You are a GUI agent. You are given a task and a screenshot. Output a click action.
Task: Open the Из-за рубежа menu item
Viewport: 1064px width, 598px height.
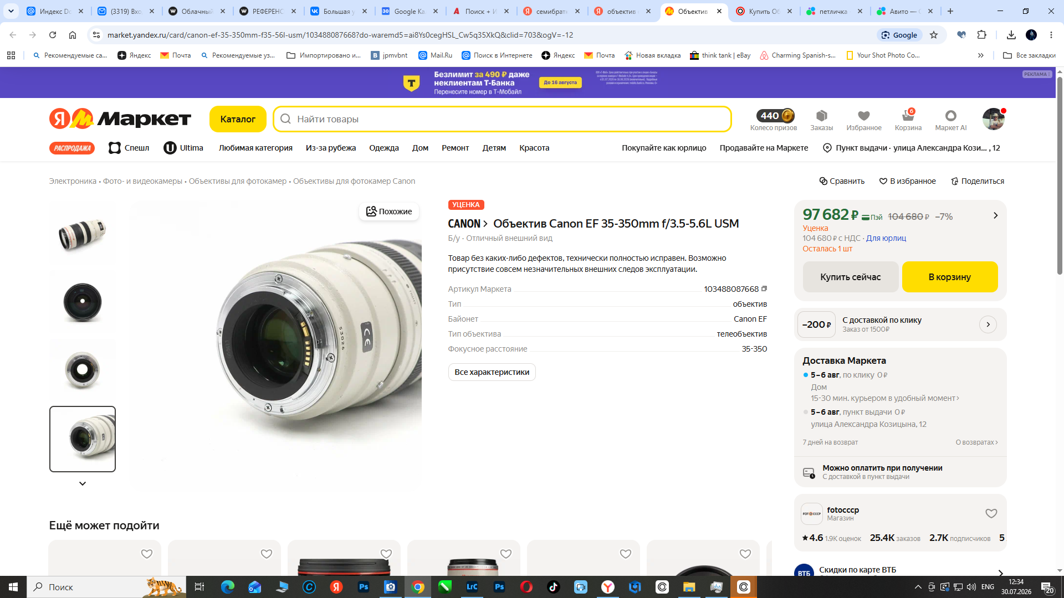(331, 148)
